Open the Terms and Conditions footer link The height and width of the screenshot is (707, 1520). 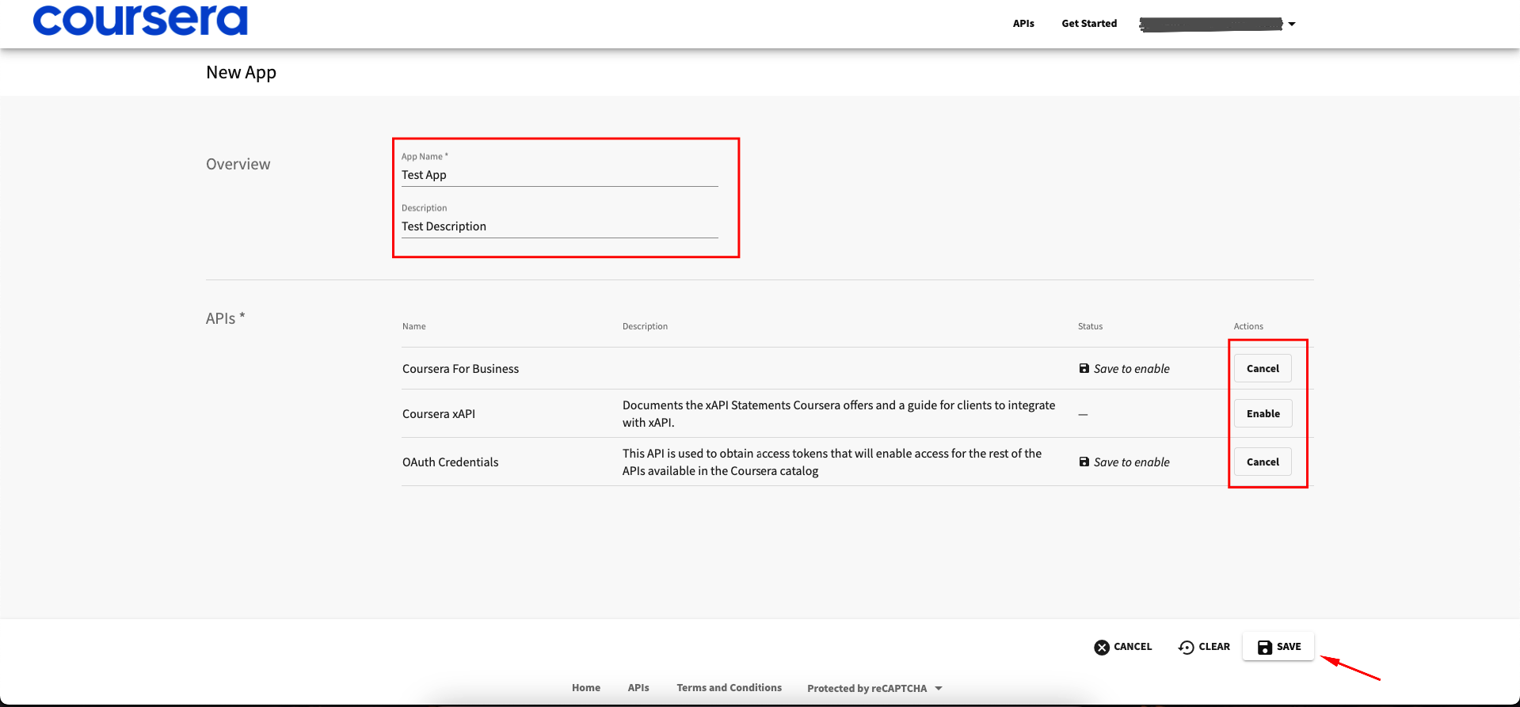click(729, 688)
